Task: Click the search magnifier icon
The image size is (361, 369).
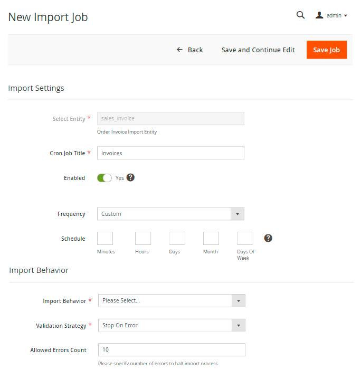Action: [300, 15]
